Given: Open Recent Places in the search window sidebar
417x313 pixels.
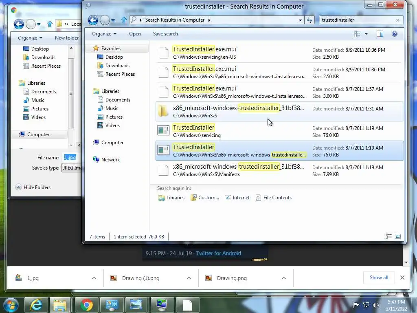Looking at the screenshot, I should [x=120, y=74].
